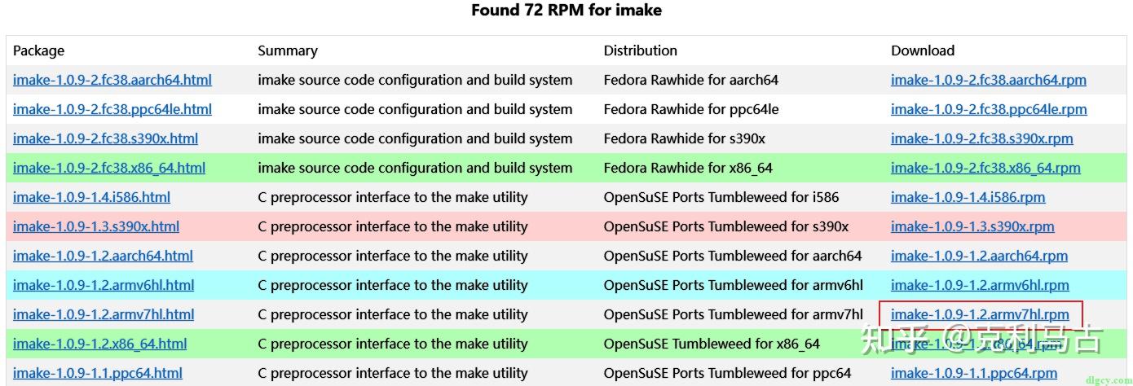Open imake-1.0.9-1.2.armv6hl.html package page

104,285
